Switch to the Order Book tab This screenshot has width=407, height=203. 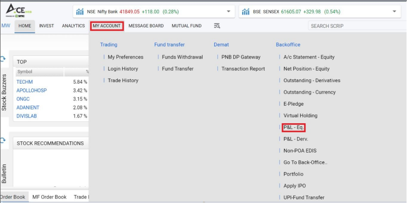[x=13, y=197]
